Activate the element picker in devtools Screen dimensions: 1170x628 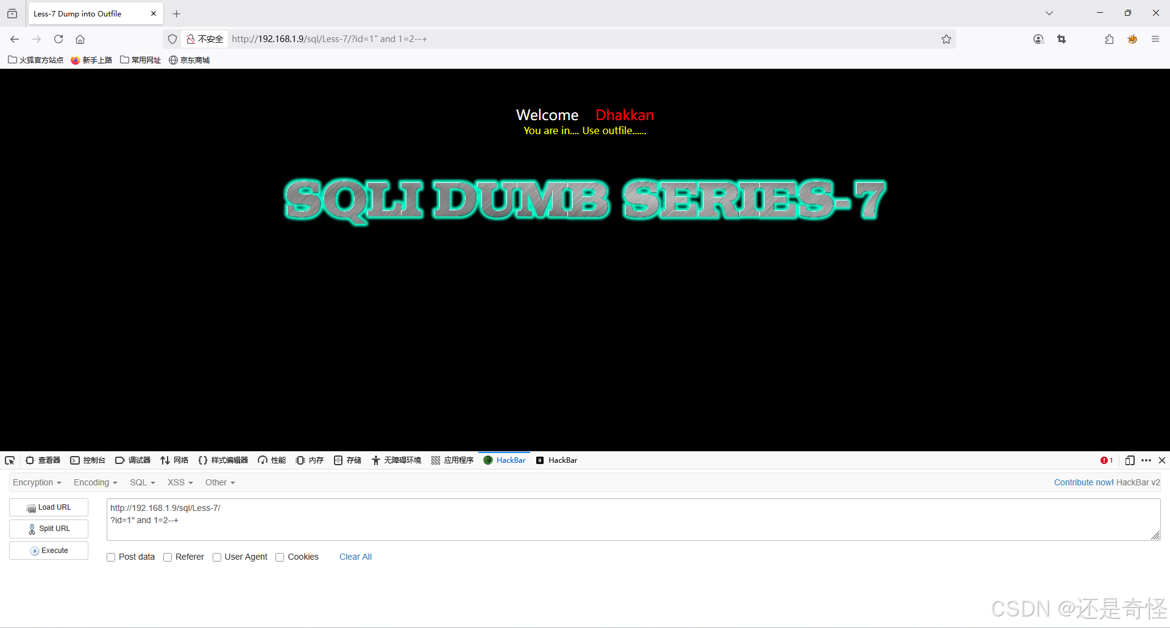(x=10, y=460)
